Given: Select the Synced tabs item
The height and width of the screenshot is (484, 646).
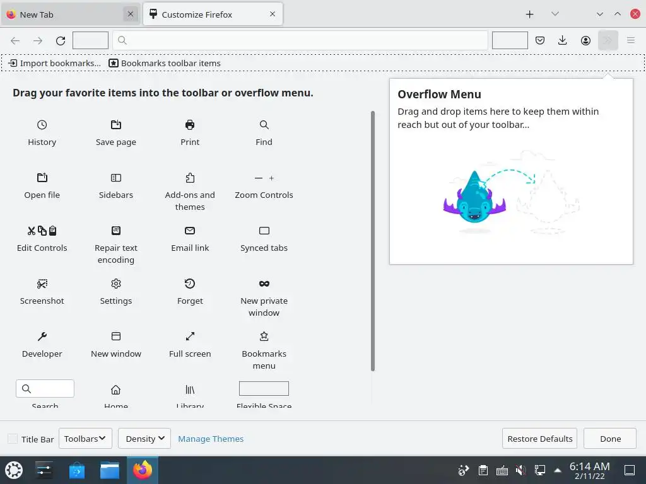Looking at the screenshot, I should click(264, 239).
